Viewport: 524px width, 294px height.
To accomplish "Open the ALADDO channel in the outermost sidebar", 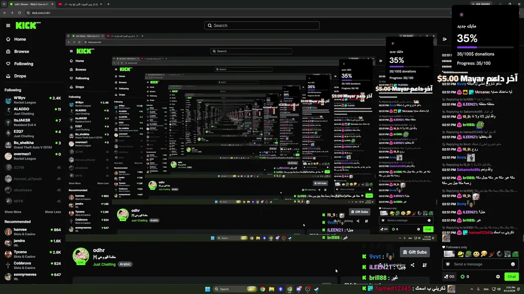I will coord(33,111).
